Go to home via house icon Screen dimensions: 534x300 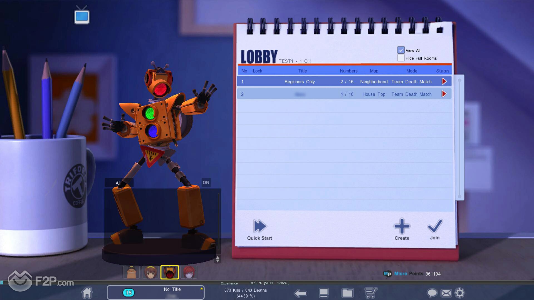click(87, 292)
